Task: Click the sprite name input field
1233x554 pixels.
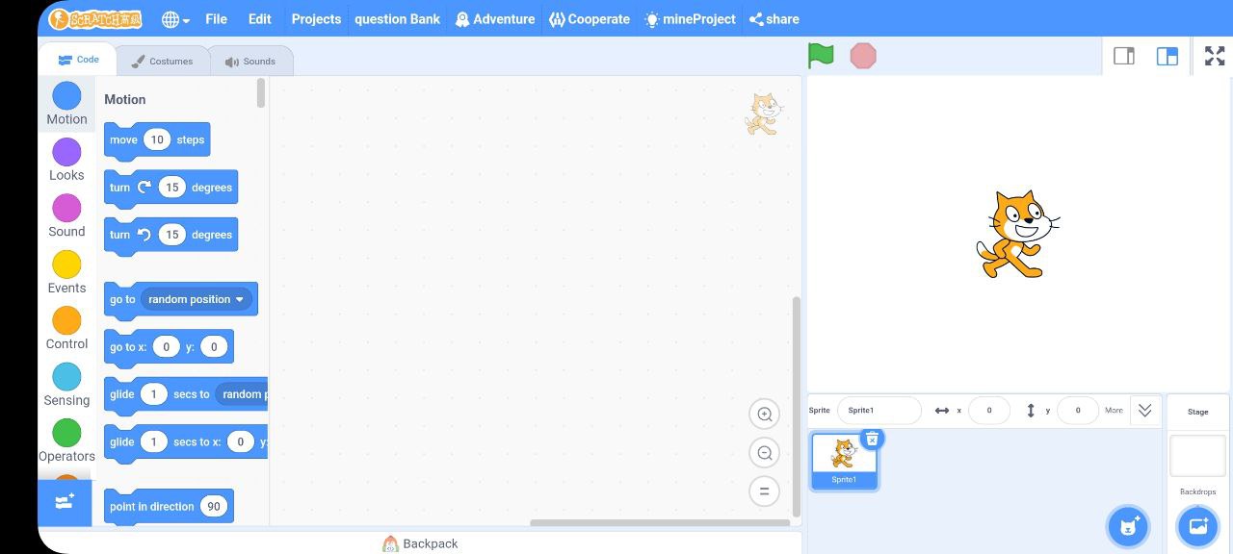Action: point(879,411)
